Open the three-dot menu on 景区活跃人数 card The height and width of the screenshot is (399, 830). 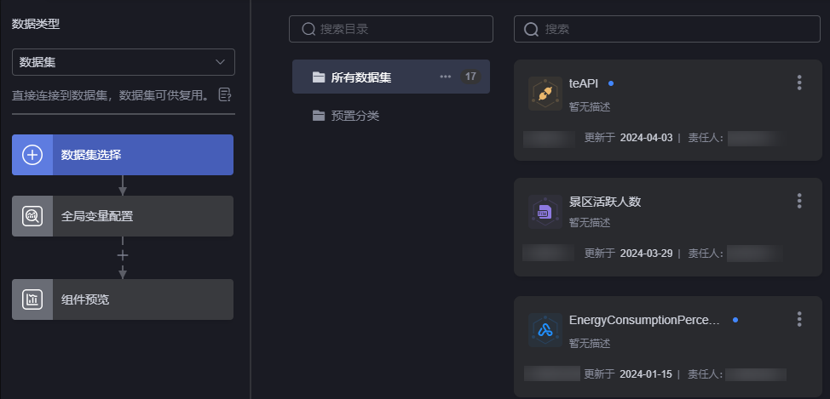799,201
